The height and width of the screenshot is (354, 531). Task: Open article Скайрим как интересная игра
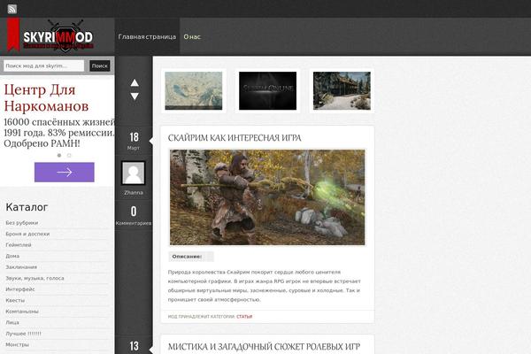tap(235, 138)
